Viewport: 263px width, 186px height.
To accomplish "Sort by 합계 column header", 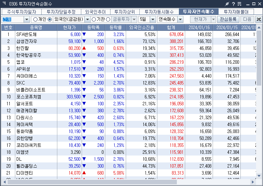I will tap(171, 27).
